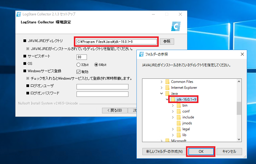
Task: Click the 戻る(B) back button
Action: [x=115, y=110]
